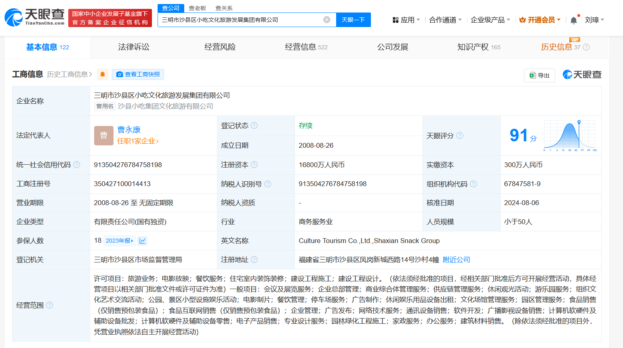This screenshot has height=348, width=623.
Task: Click the TianYan score distribution chart
Action: [570, 136]
